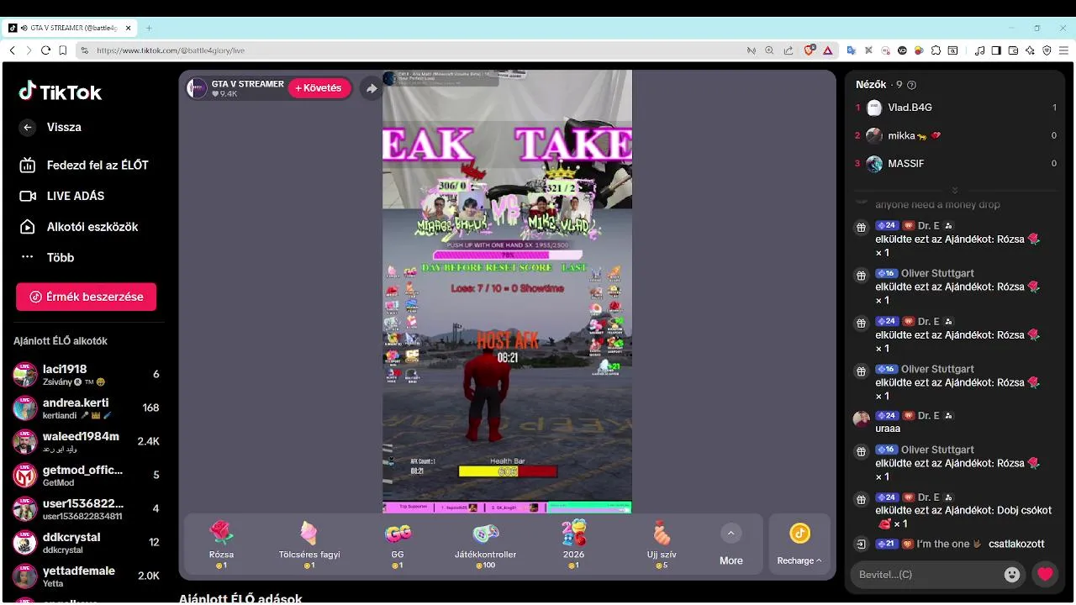Image resolution: width=1076 pixels, height=605 pixels.
Task: Open Google Translate extension
Action: 851,50
